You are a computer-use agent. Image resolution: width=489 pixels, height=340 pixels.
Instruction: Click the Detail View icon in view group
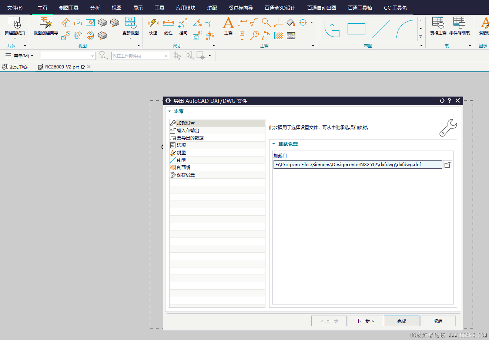(x=66, y=36)
